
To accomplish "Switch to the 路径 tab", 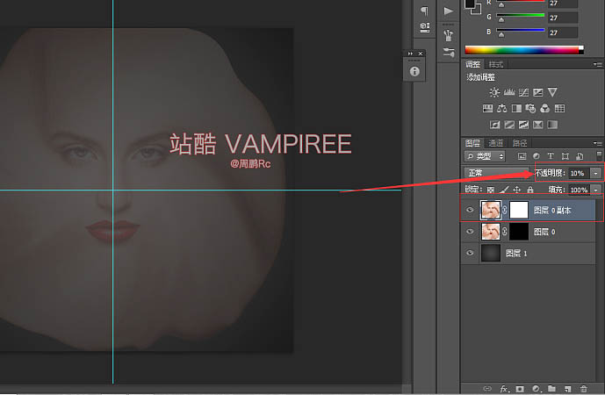I will [x=519, y=143].
